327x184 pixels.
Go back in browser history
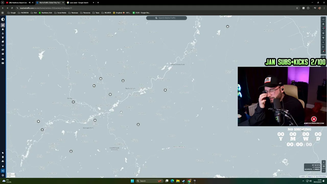(3, 8)
